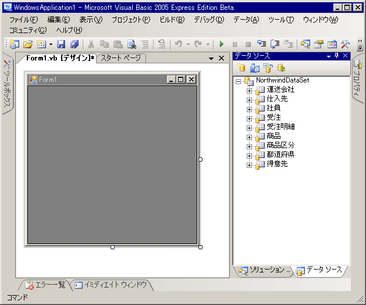The width and height of the screenshot is (366, 305).
Task: Open the Toolbox via hammer-wrench toolbar icon
Action: 346,44
